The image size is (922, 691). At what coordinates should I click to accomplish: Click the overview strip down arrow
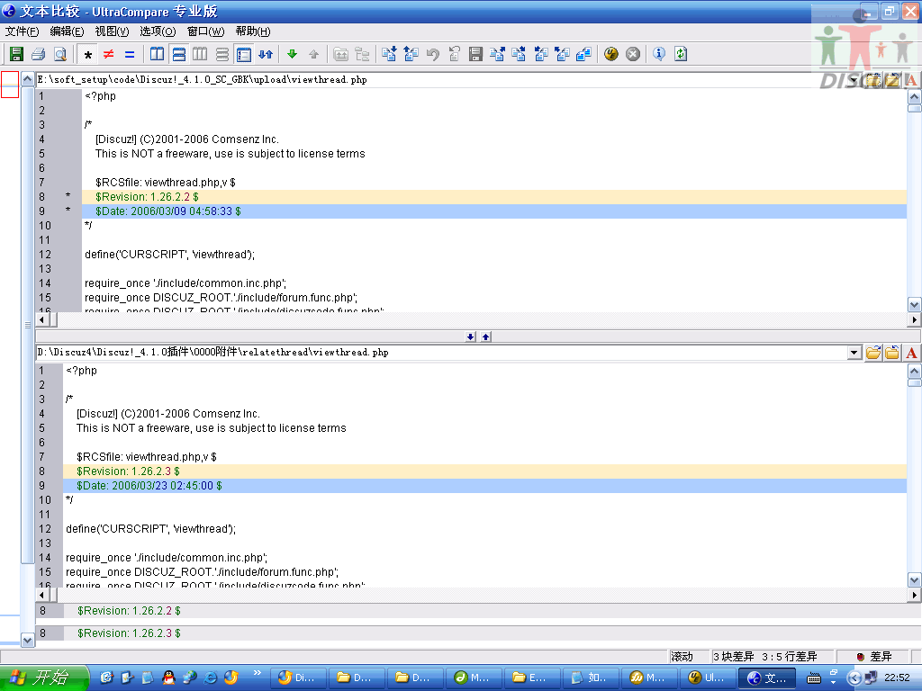pyautogui.click(x=27, y=640)
